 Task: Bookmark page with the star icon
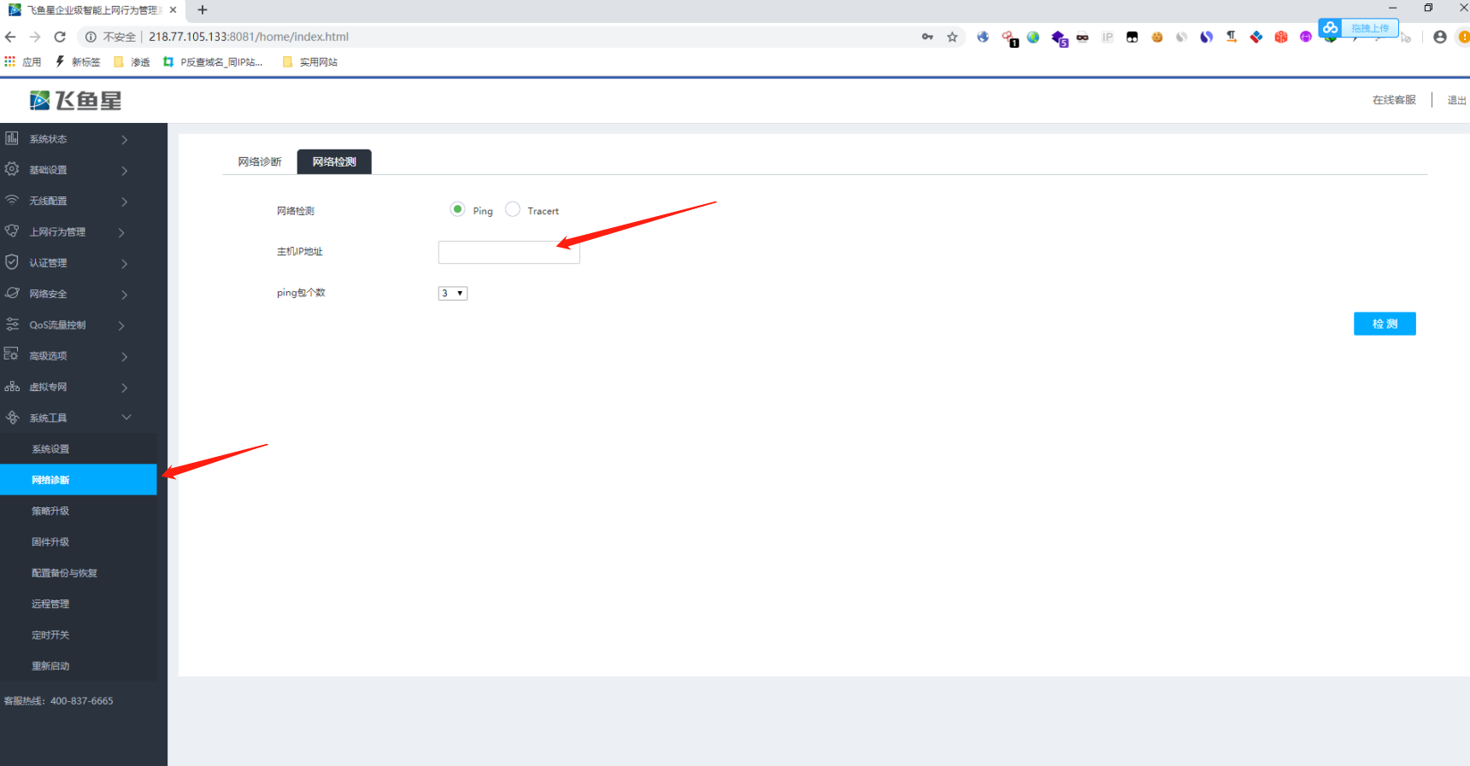pos(952,37)
